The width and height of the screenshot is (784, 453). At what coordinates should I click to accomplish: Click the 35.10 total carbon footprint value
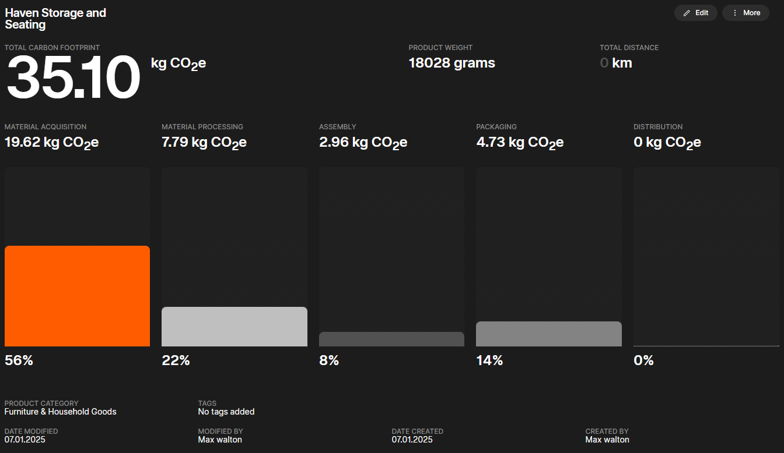[73, 78]
